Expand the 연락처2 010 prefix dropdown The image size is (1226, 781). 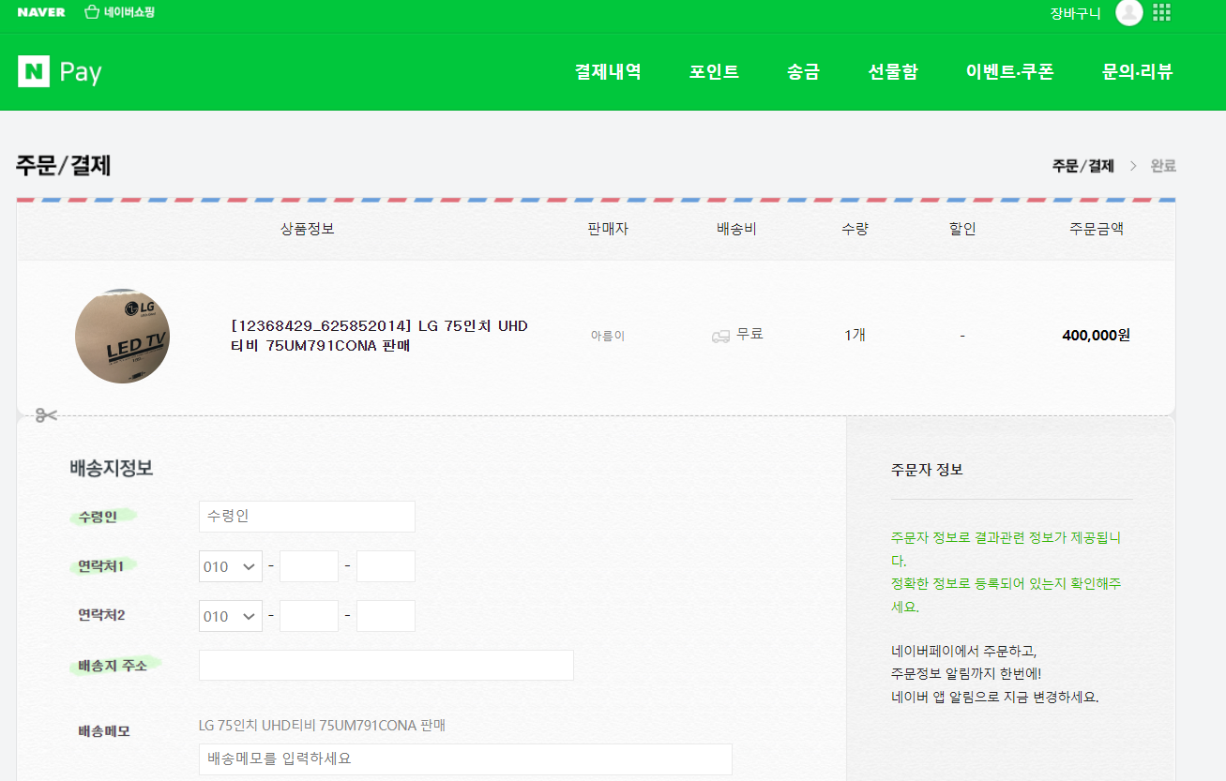coord(231,616)
